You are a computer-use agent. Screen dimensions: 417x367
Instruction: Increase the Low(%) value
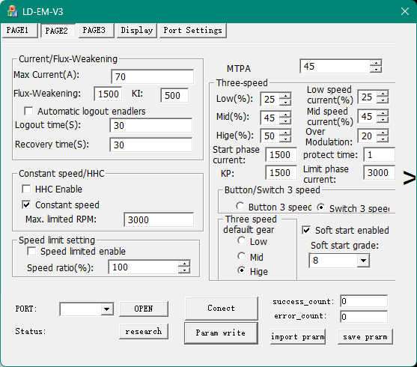[x=285, y=96]
